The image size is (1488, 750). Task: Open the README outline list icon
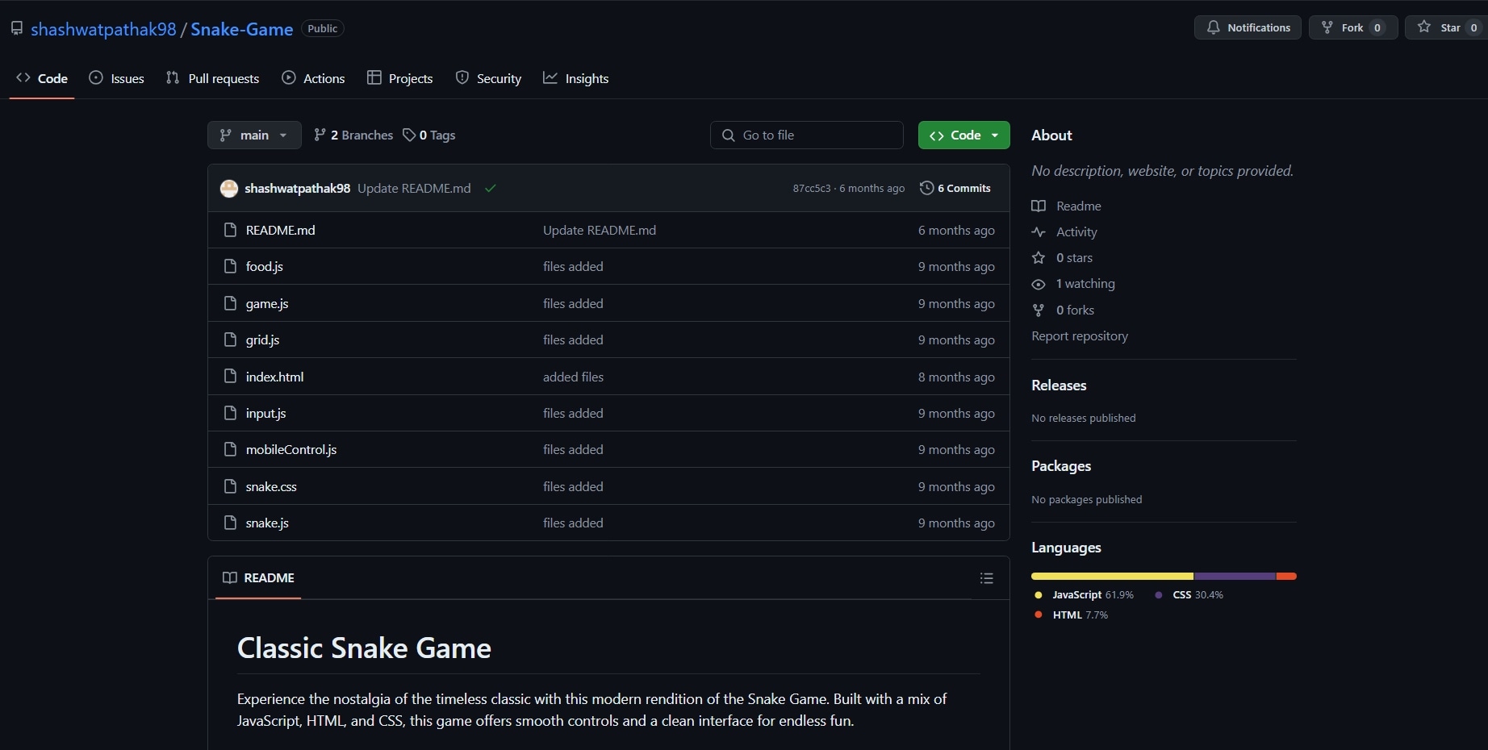point(986,578)
